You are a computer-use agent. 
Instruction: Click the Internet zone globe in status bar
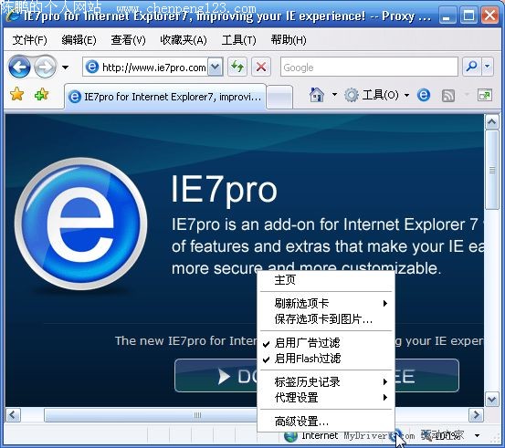tap(290, 436)
